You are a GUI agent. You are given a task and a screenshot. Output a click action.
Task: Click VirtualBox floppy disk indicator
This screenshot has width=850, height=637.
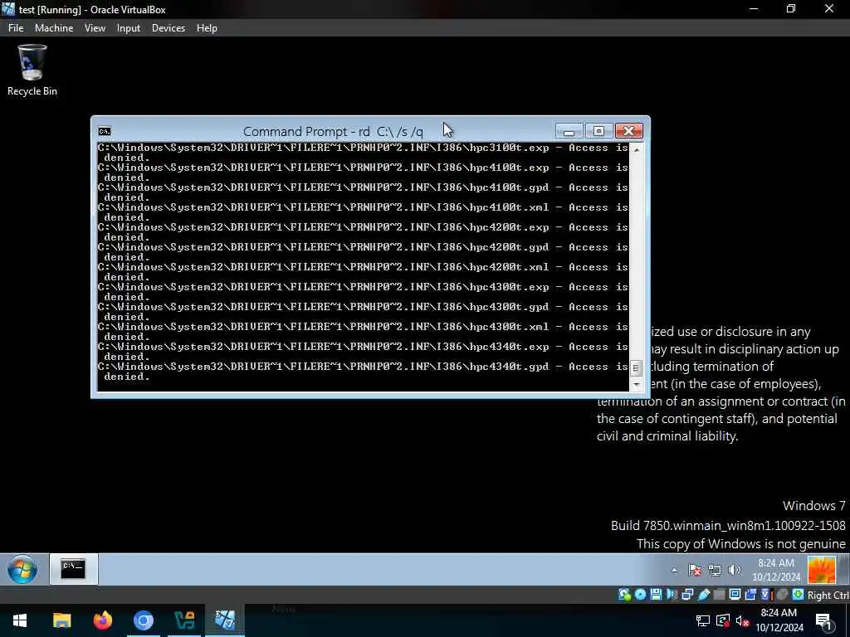pyautogui.click(x=656, y=595)
